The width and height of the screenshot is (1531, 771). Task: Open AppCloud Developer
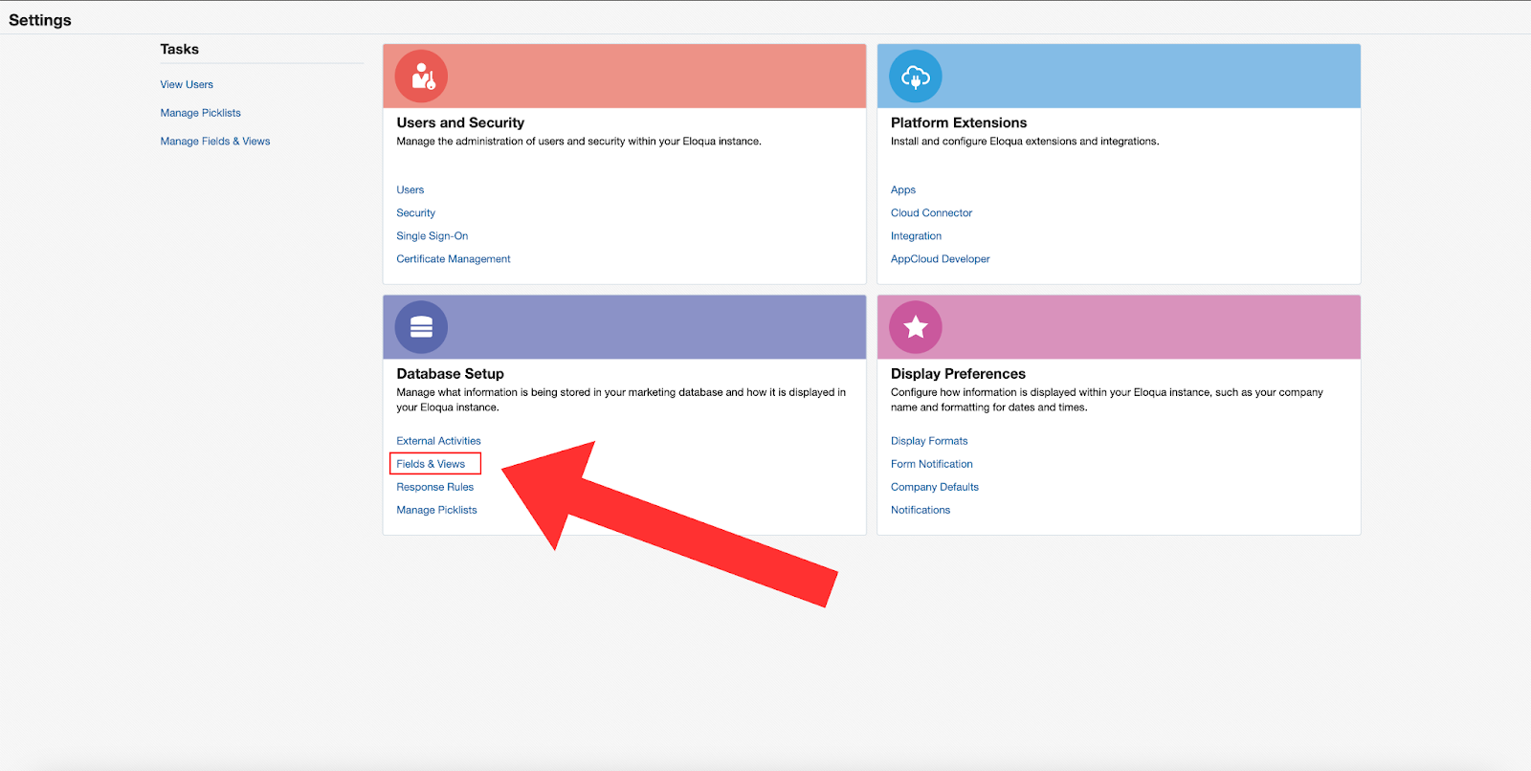tap(940, 259)
